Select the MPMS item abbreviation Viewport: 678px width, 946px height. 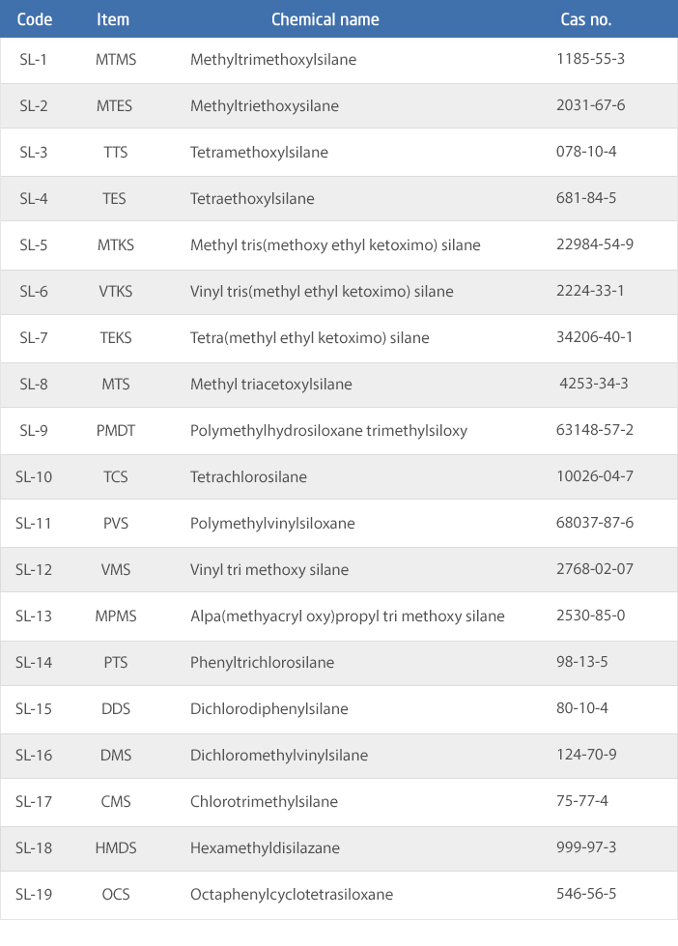pyautogui.click(x=116, y=616)
